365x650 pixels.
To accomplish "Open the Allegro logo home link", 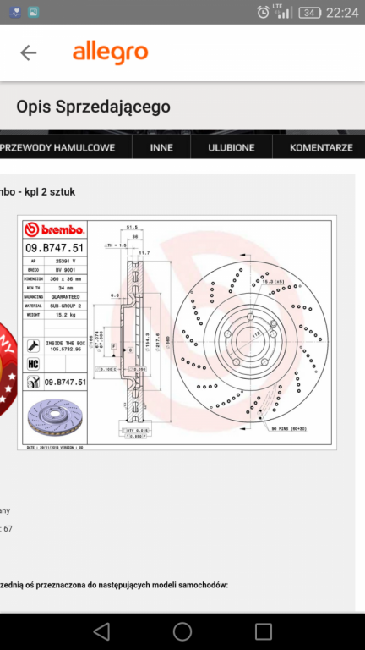I will [110, 52].
